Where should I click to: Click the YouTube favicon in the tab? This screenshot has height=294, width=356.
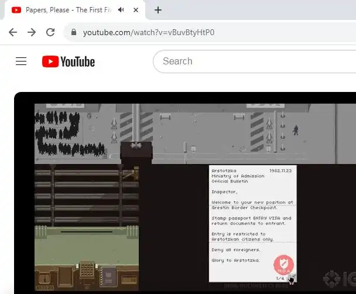point(16,10)
